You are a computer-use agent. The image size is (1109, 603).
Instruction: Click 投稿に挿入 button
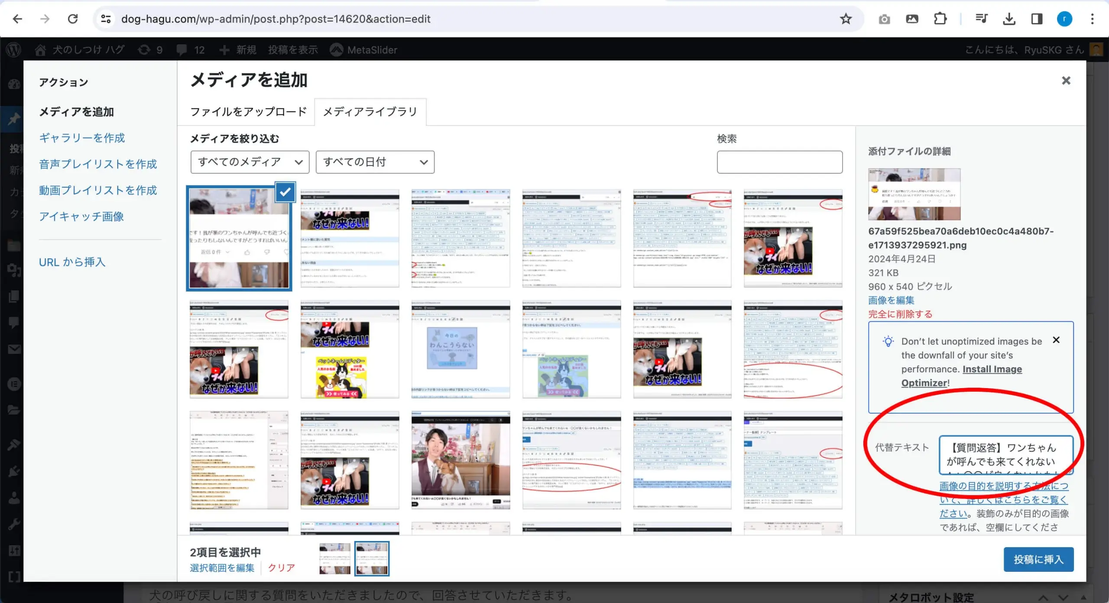1038,559
